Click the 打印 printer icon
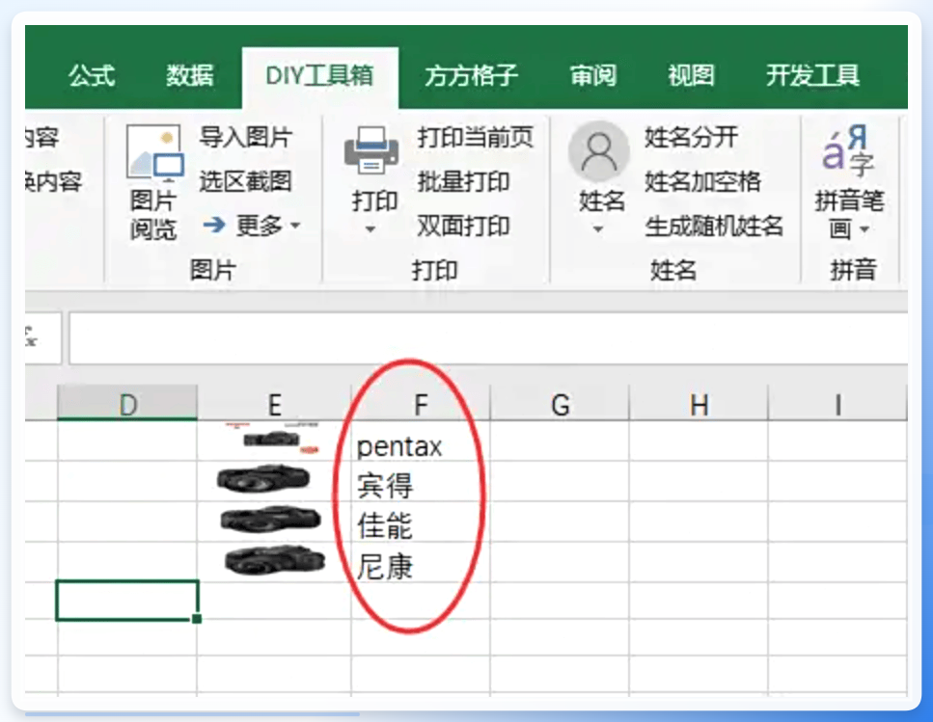Screen dimensions: 933x722 371,149
